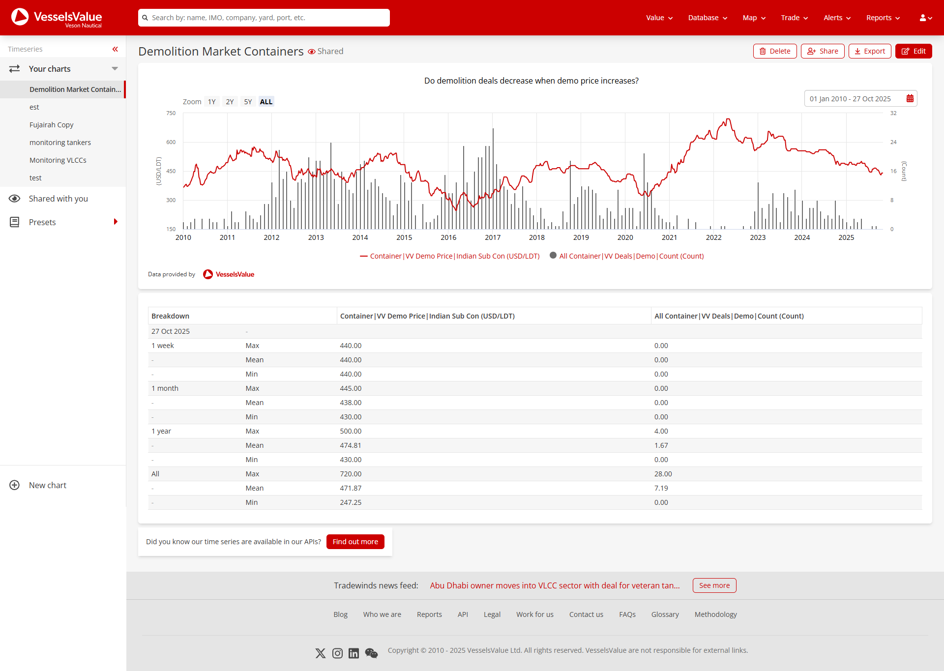Open the Trade menu

793,17
